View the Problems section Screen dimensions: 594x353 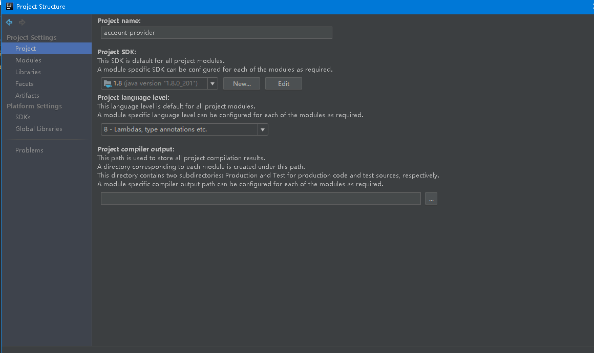click(x=29, y=150)
